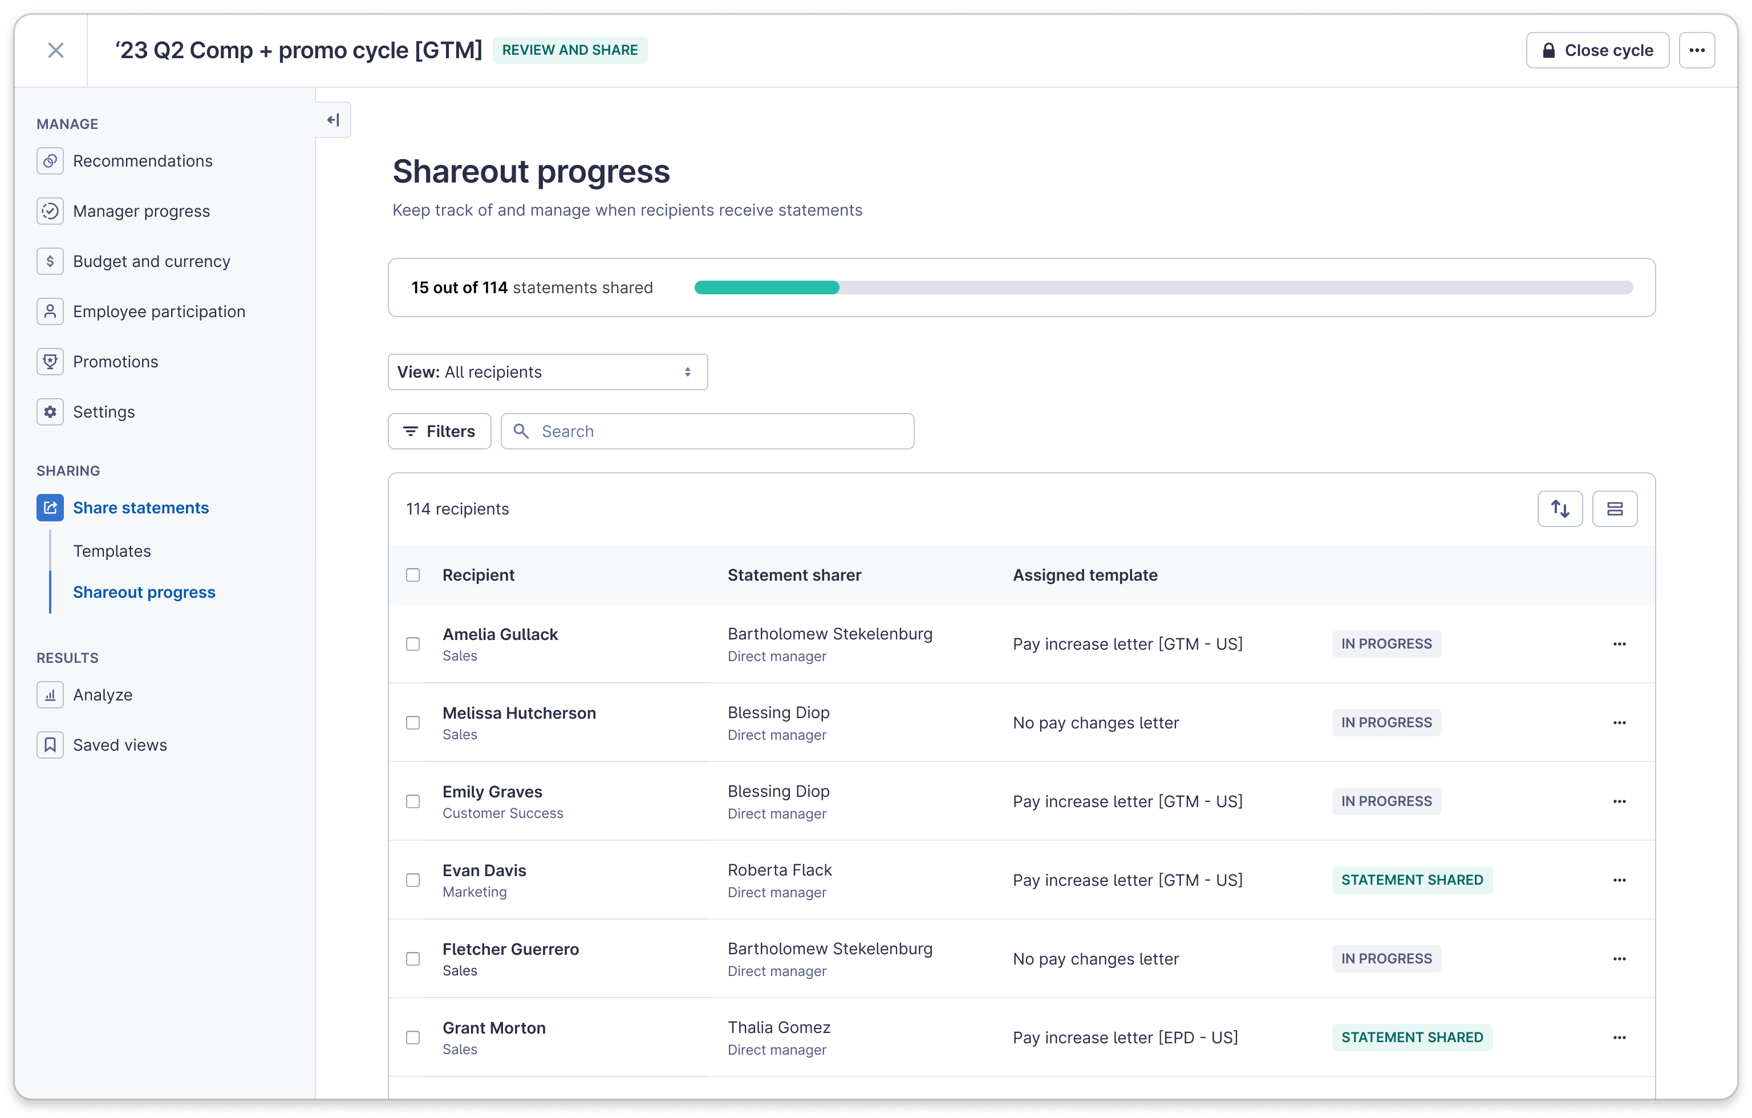Click the Close cycle button
This screenshot has height=1118, width=1752.
(x=1597, y=50)
